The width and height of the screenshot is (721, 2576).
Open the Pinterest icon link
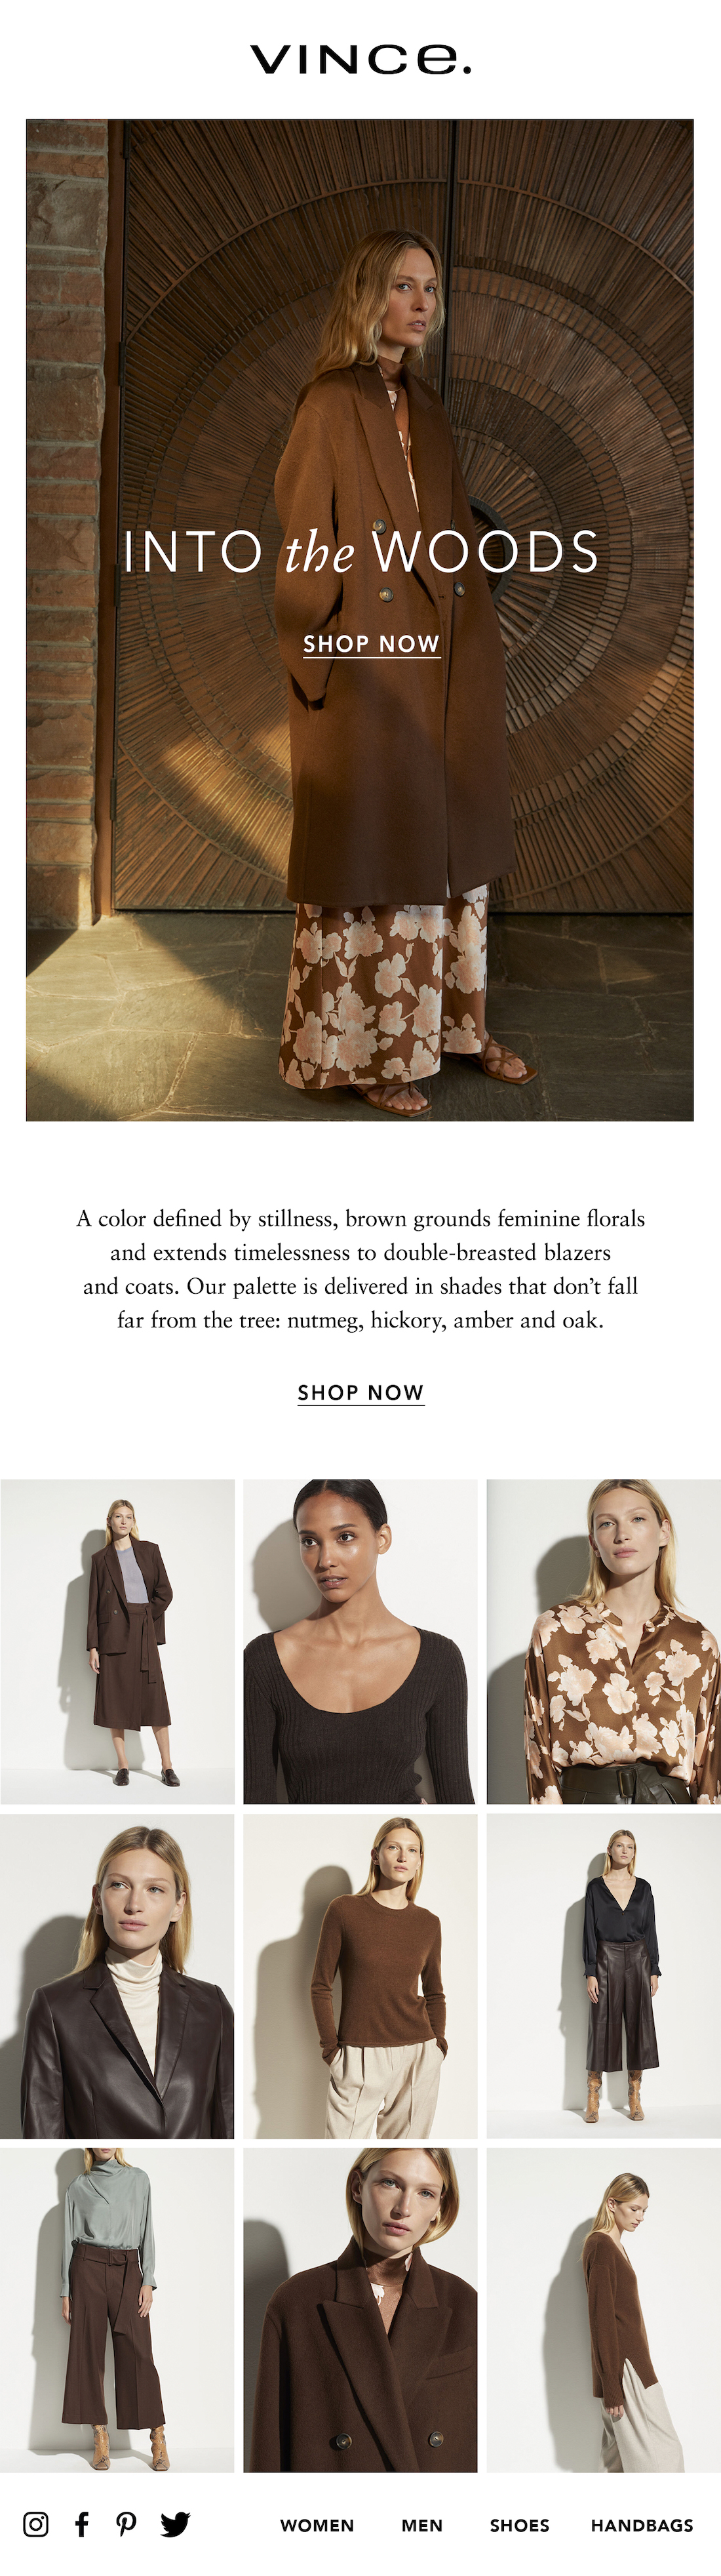point(126,2524)
